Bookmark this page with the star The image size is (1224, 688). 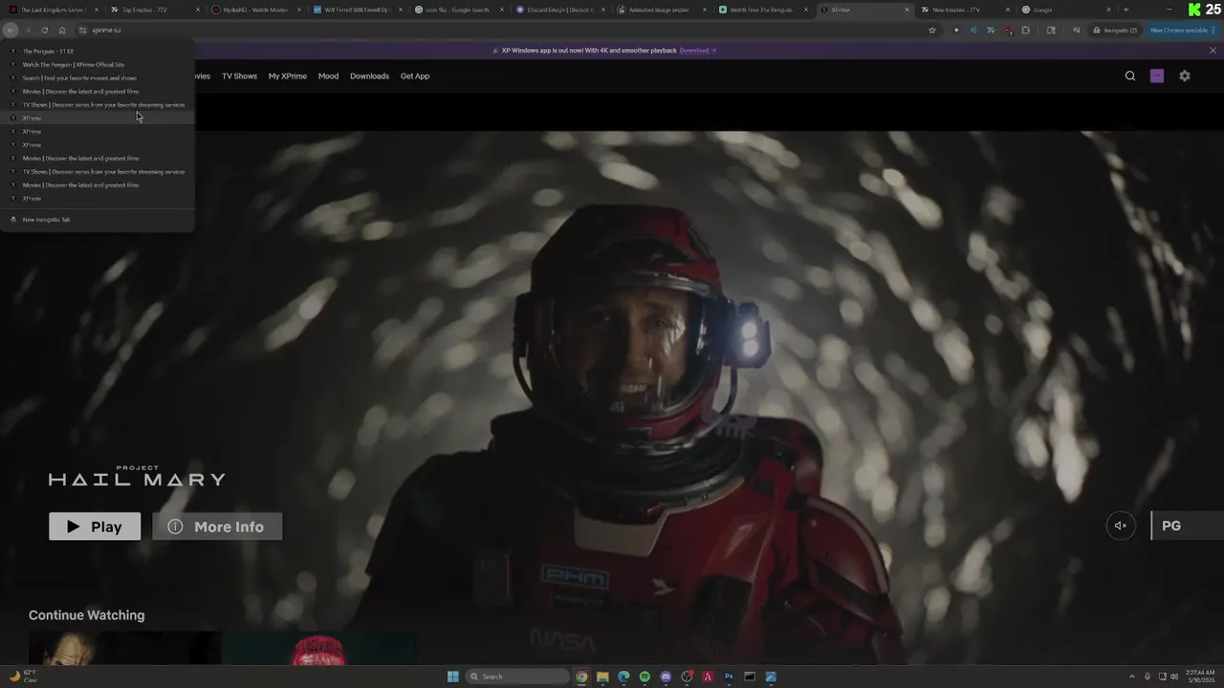[932, 30]
